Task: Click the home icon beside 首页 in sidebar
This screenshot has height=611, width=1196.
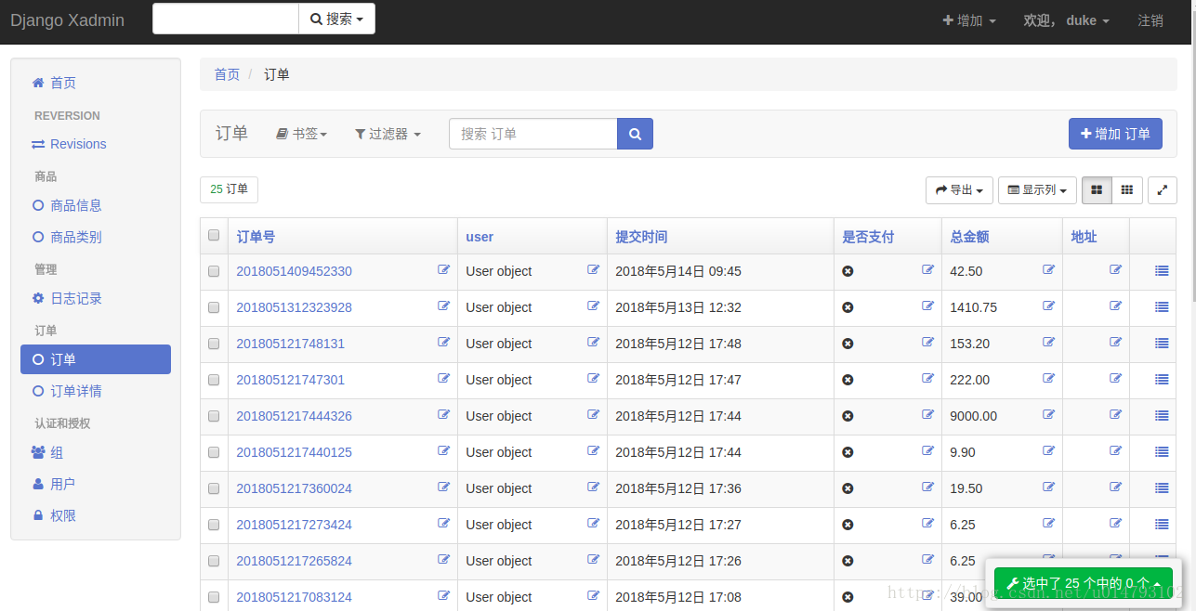Action: (x=36, y=83)
